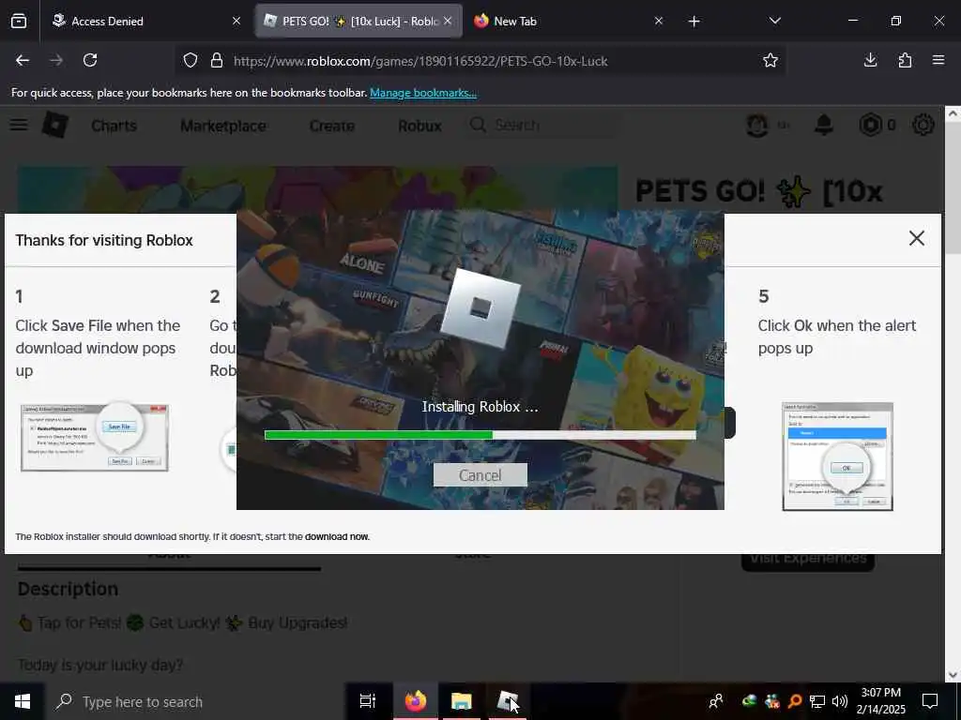Click the download now link
This screenshot has width=961, height=720.
337,537
